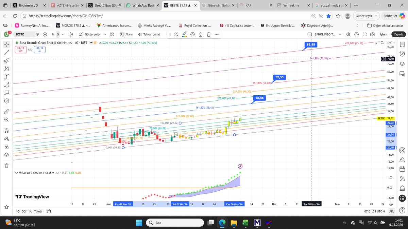Toggle stay in drawing mode
This screenshot has height=229, width=408.
pyautogui.click(x=6, y=138)
